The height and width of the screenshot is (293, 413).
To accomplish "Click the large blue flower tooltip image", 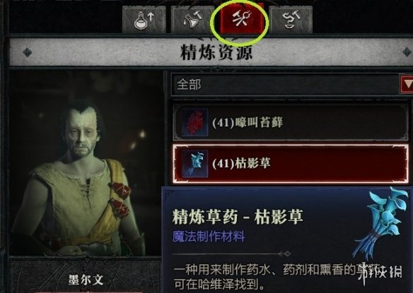I will pyautogui.click(x=382, y=224).
